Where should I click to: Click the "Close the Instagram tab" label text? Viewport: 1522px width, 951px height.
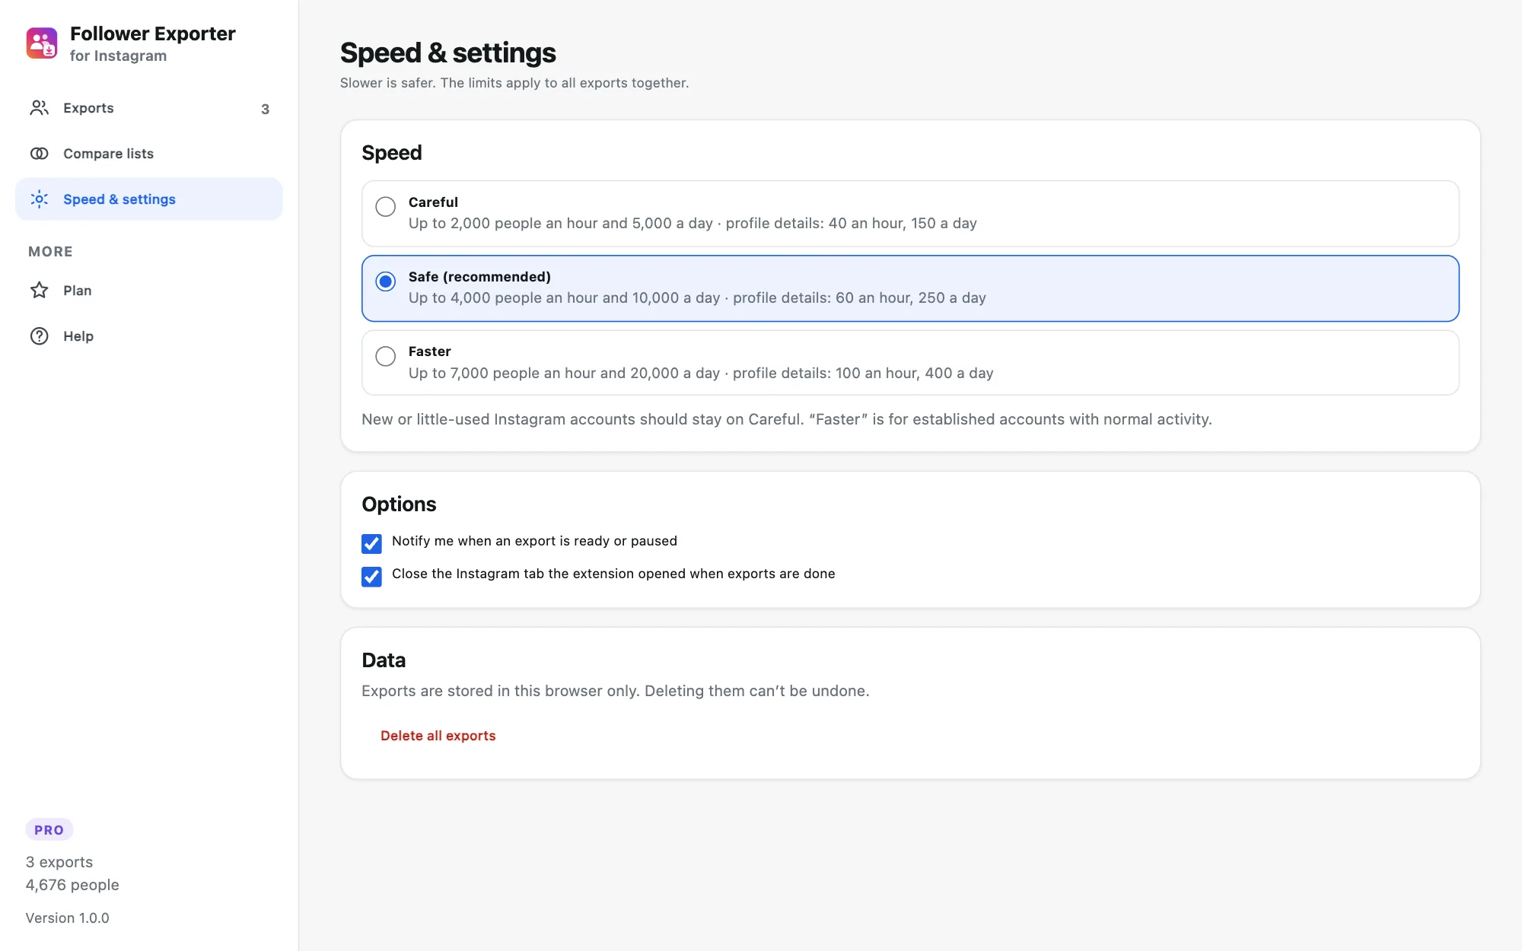click(x=613, y=574)
